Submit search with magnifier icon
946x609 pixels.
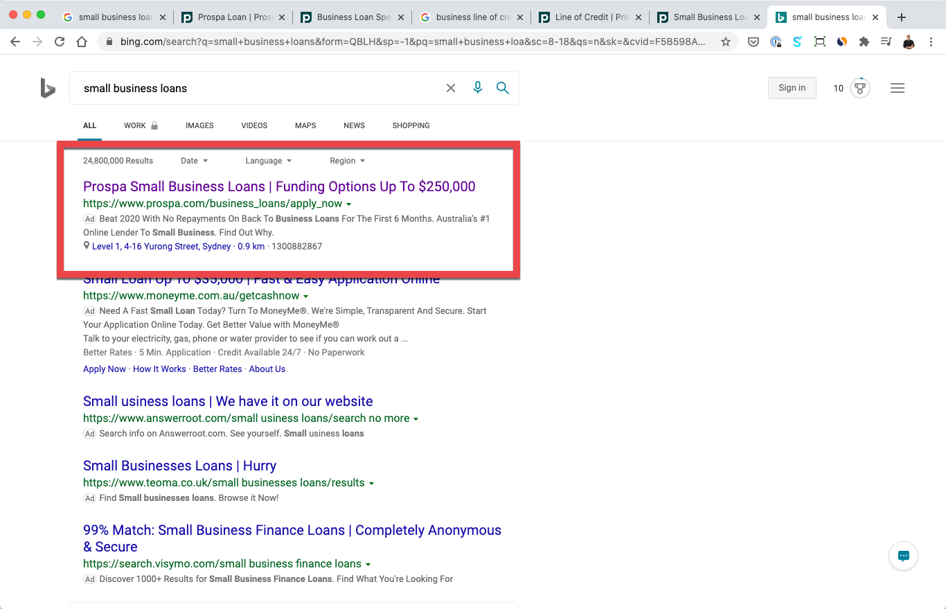tap(503, 88)
